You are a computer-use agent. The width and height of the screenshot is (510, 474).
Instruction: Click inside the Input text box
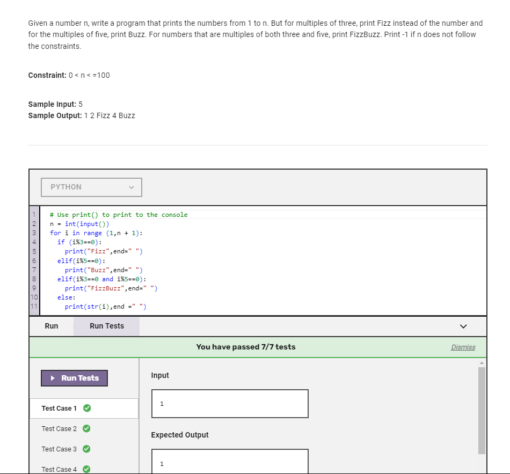tap(229, 403)
